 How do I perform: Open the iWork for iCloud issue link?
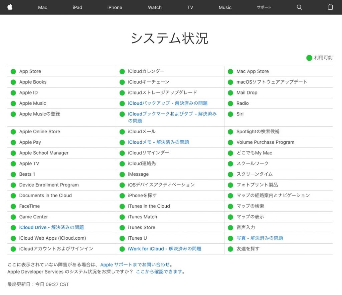[x=165, y=249]
